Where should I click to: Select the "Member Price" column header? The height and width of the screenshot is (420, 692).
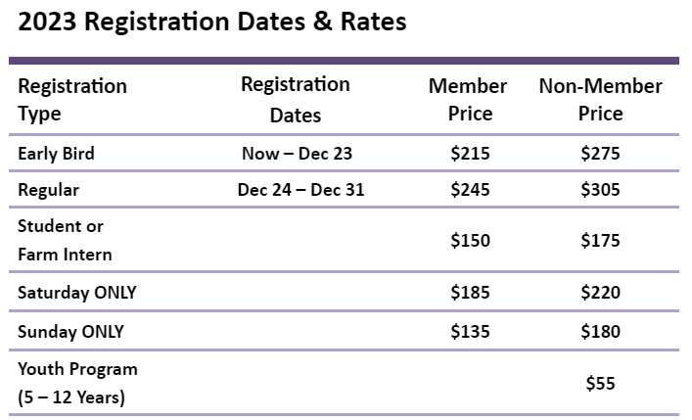coord(470,99)
